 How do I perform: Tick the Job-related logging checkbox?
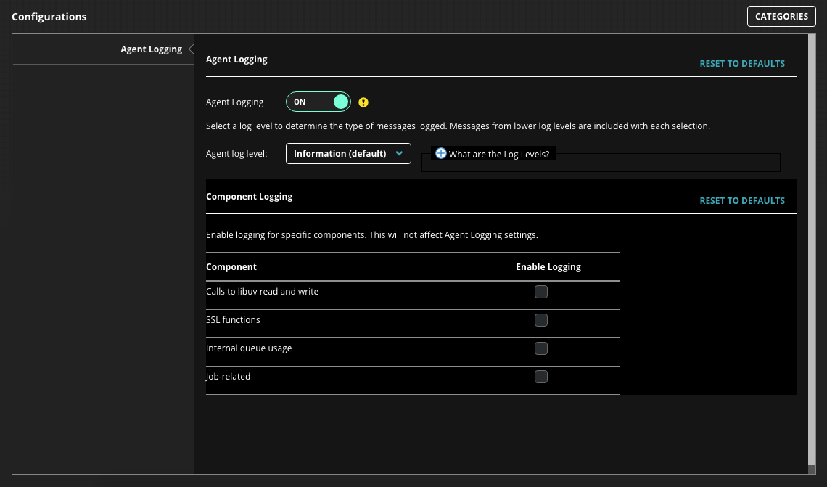click(541, 377)
